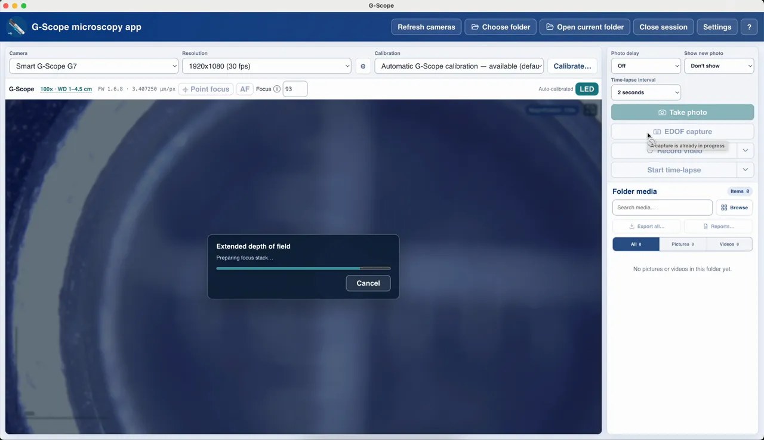This screenshot has width=764, height=440.
Task: Click the "Extended depth of field" dialog title
Action: click(x=253, y=246)
